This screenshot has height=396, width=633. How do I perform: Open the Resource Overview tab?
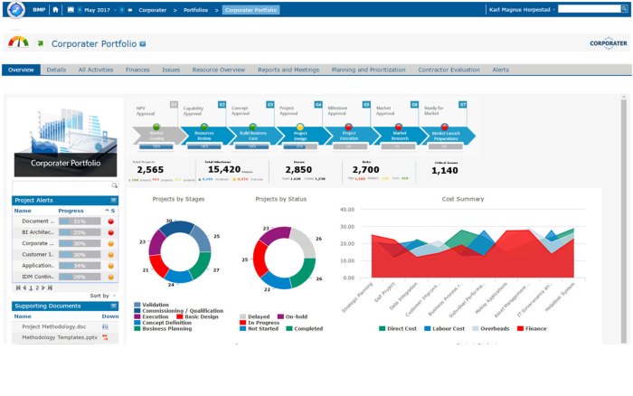218,70
